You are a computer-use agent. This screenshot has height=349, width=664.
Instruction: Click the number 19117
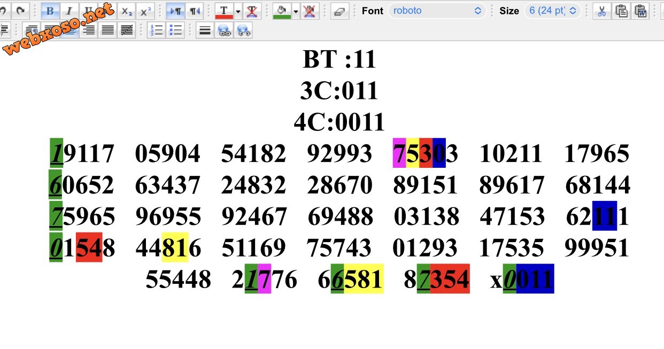(82, 154)
